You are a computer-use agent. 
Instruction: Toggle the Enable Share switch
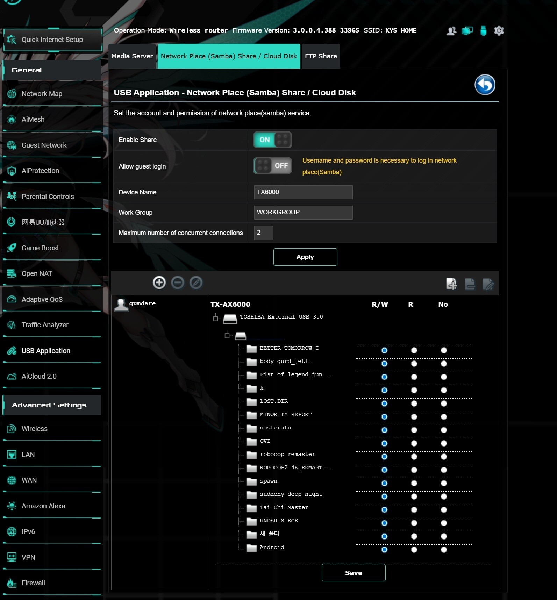tap(272, 140)
